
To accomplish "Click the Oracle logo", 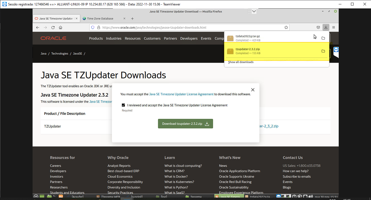I will click(x=53, y=38).
